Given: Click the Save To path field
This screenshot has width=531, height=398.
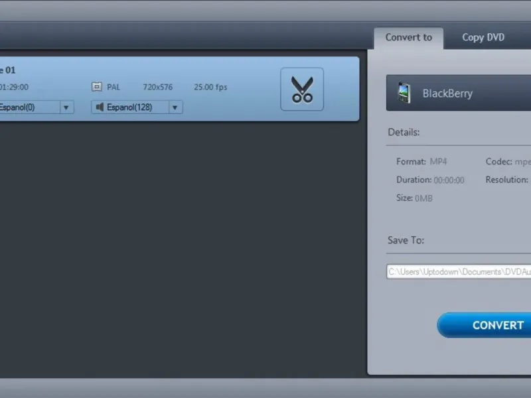Looking at the screenshot, I should 459,271.
